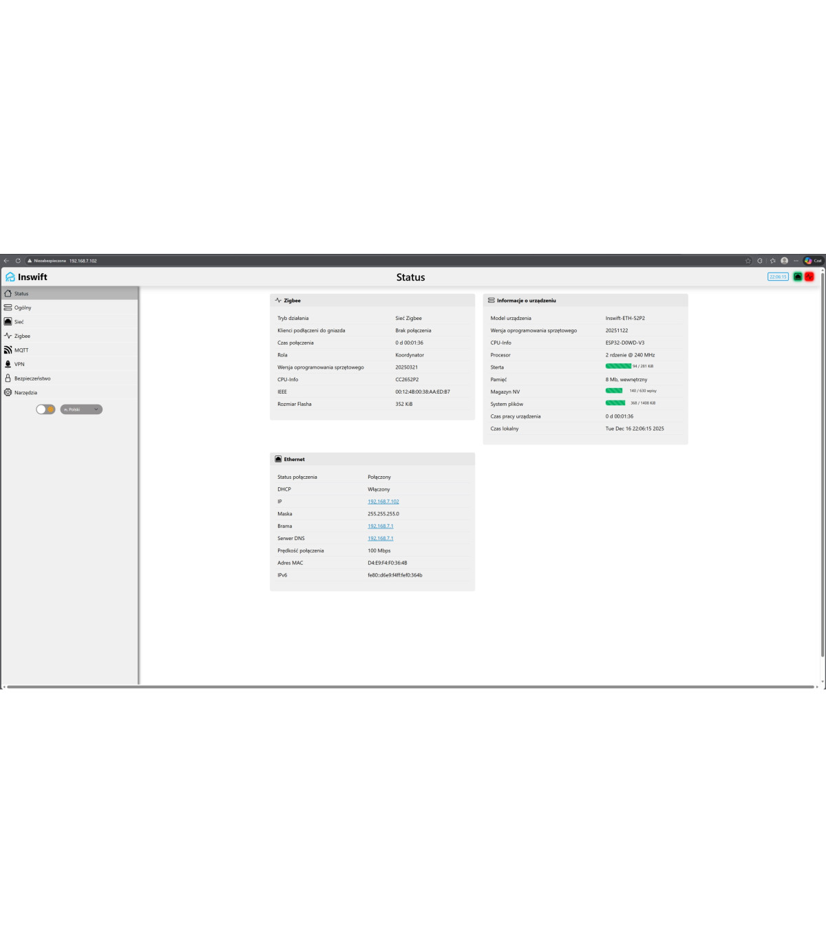Click the IP address link 192.168.7.102
This screenshot has height=944, width=826.
click(383, 502)
